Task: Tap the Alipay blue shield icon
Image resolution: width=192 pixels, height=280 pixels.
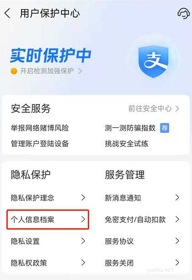Action: (x=153, y=61)
